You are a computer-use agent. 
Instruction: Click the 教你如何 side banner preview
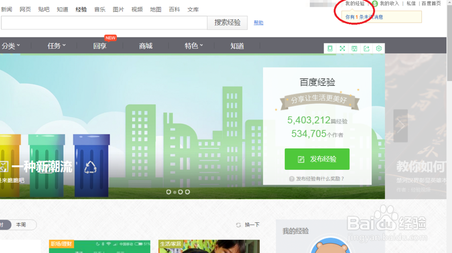point(416,126)
